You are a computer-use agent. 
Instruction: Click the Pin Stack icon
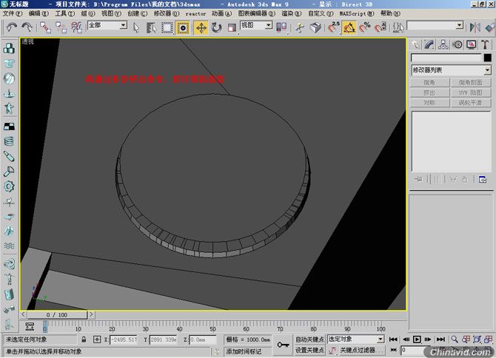click(418, 180)
